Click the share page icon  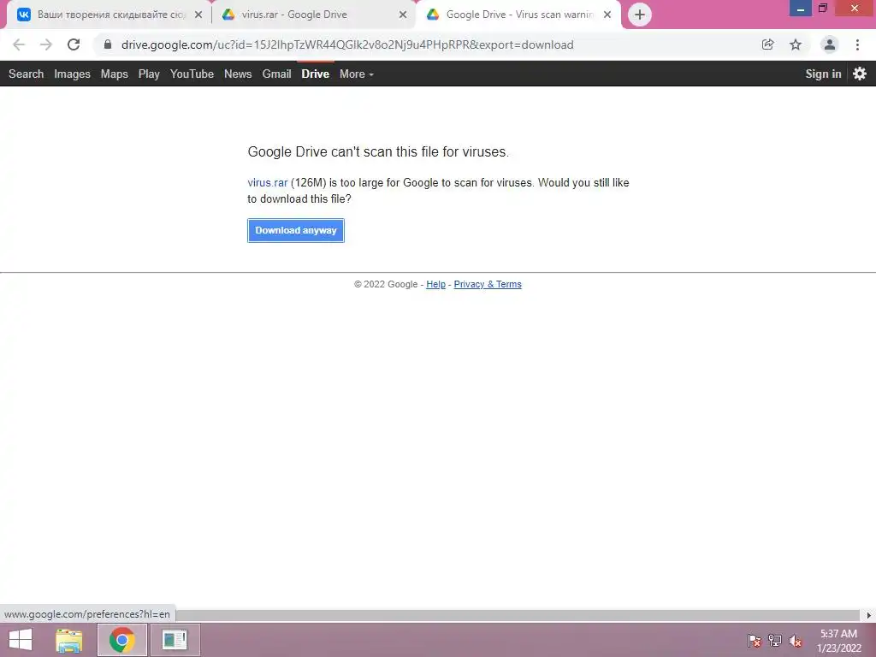click(768, 44)
